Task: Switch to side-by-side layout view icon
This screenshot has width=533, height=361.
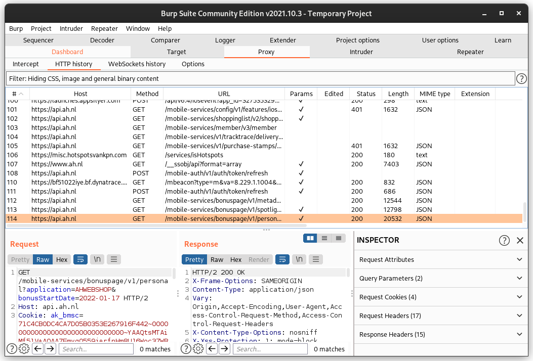Action: (x=310, y=238)
